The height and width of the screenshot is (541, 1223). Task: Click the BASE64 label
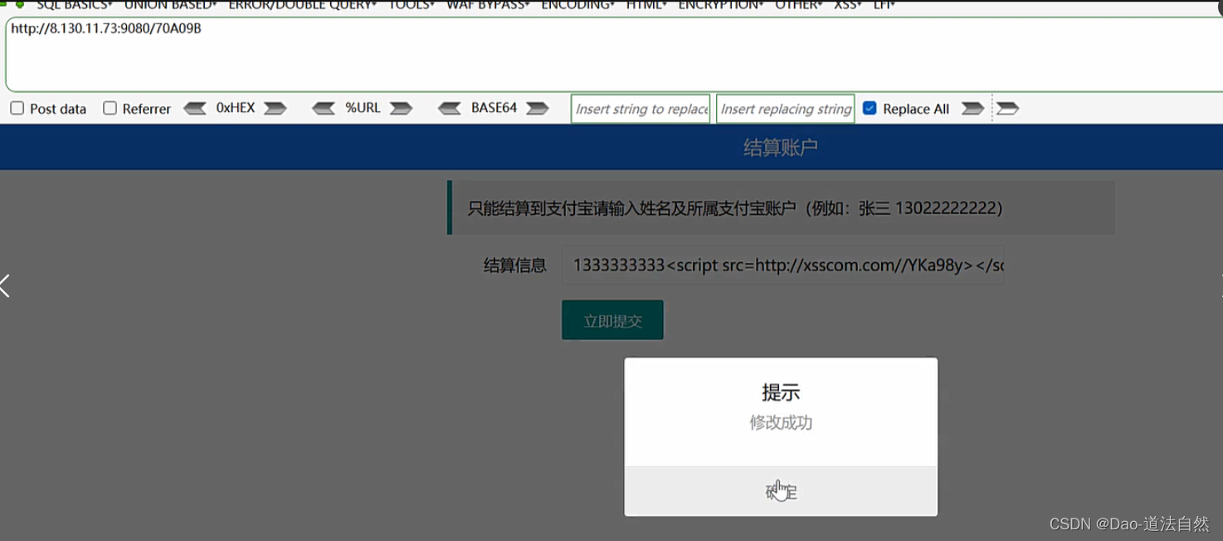494,108
